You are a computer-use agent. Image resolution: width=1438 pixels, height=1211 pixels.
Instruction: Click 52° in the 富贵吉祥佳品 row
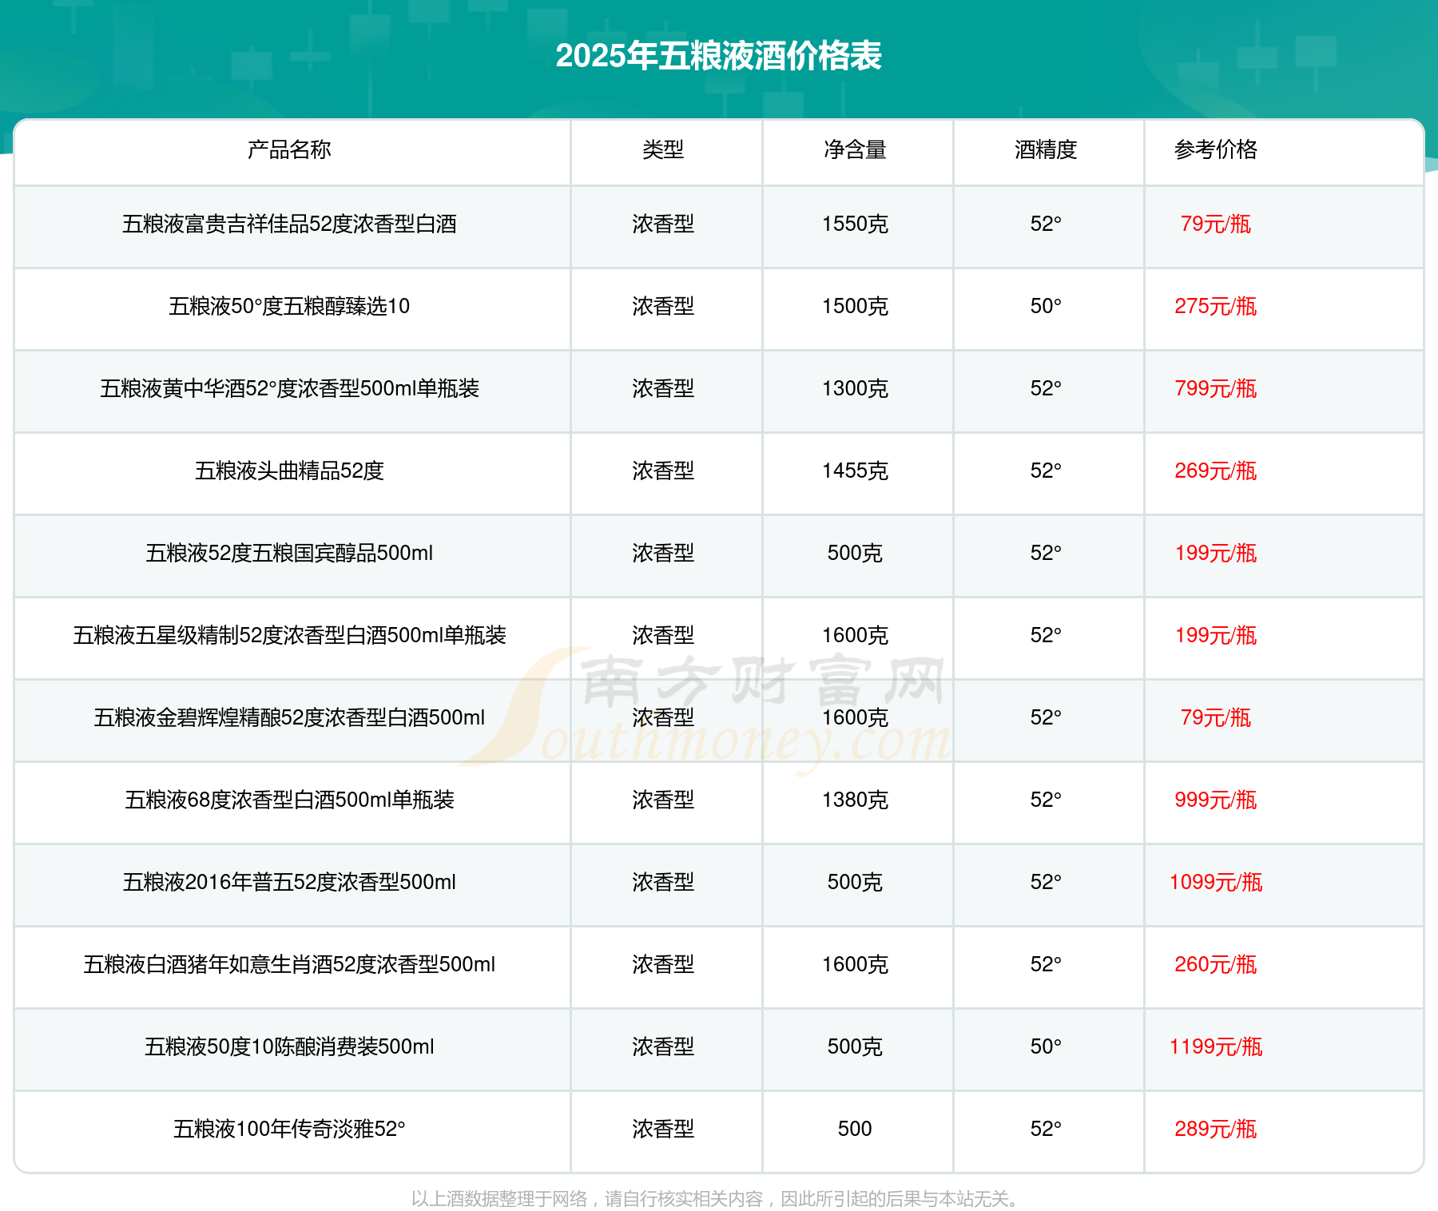1046,224
